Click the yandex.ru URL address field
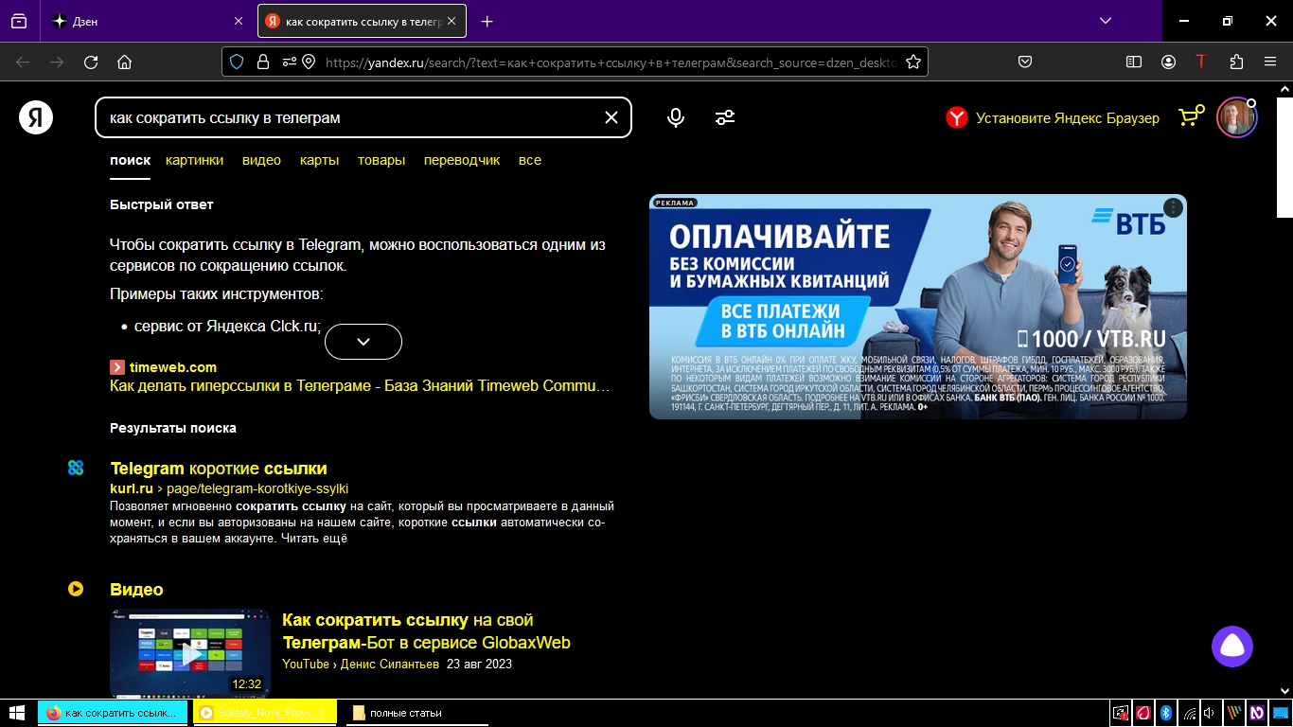Screen dimensions: 1293x727 click(611, 62)
